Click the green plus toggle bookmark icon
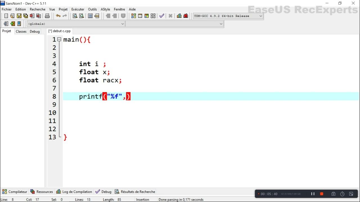The height and width of the screenshot is (202, 360). pos(13,24)
